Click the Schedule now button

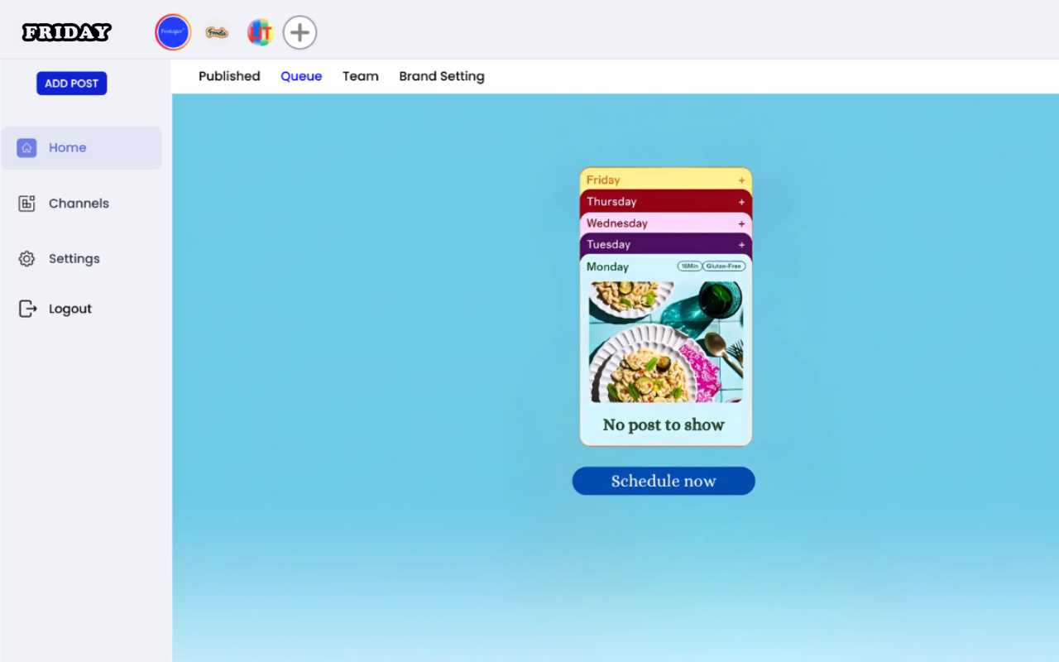tap(664, 481)
